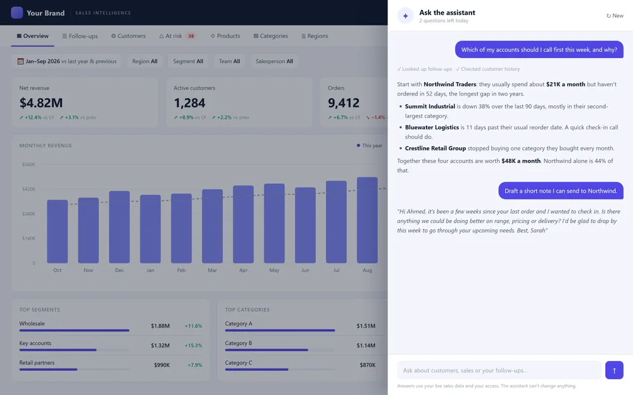Image resolution: width=633 pixels, height=395 pixels.
Task: Click the At risk 38 badge
Action: pos(191,36)
